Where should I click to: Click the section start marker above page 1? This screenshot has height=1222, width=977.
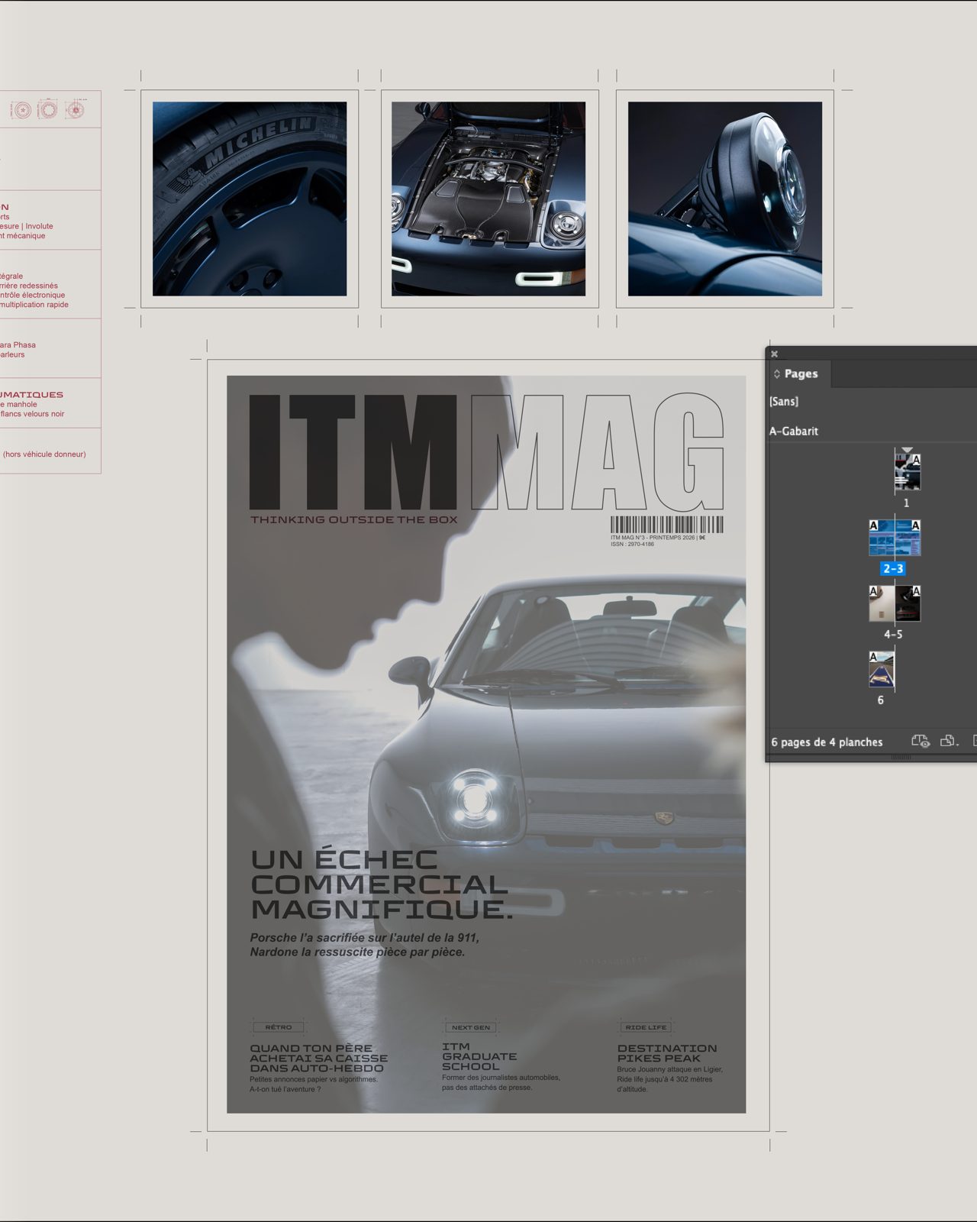tap(907, 450)
